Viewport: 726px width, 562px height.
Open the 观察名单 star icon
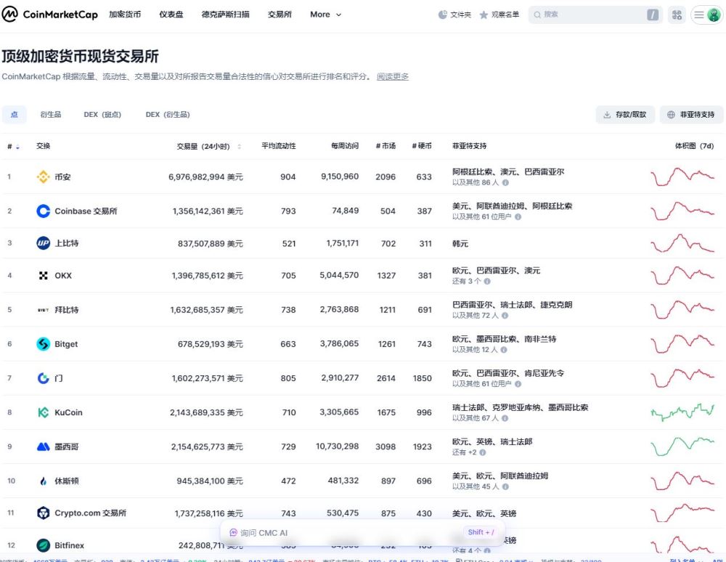click(x=484, y=15)
